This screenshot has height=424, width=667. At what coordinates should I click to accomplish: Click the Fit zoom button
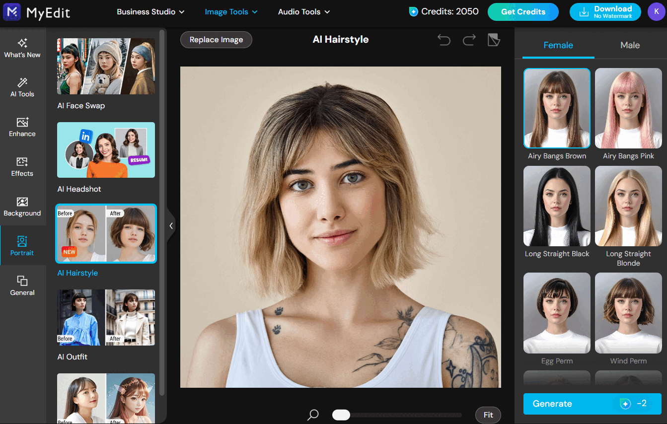[488, 415]
